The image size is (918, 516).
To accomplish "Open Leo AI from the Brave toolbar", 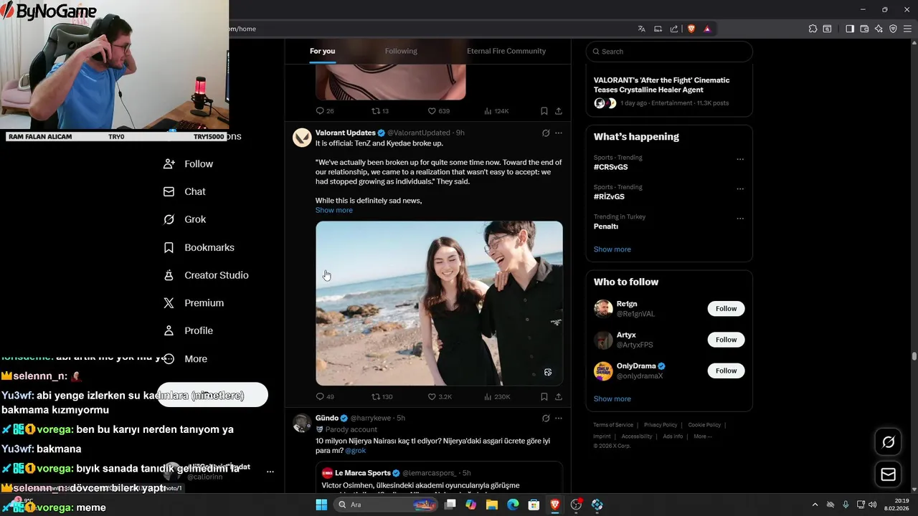I will click(879, 29).
